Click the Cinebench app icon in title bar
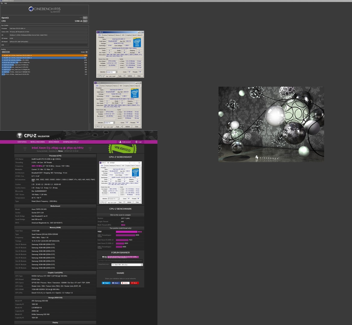352x325 pixels. tap(1, 1)
